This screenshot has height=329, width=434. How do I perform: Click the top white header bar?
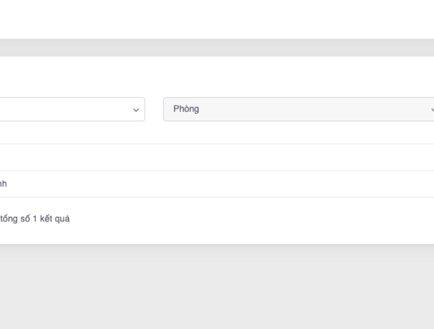click(x=217, y=19)
